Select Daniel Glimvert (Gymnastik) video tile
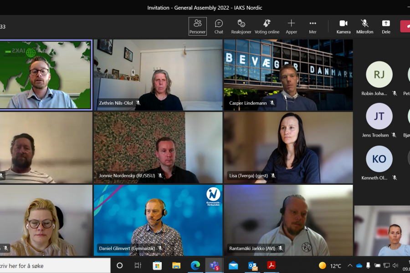The height and width of the screenshot is (273, 410). pos(158,220)
